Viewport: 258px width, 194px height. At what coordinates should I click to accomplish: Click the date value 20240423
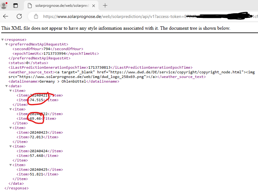(x=39, y=132)
